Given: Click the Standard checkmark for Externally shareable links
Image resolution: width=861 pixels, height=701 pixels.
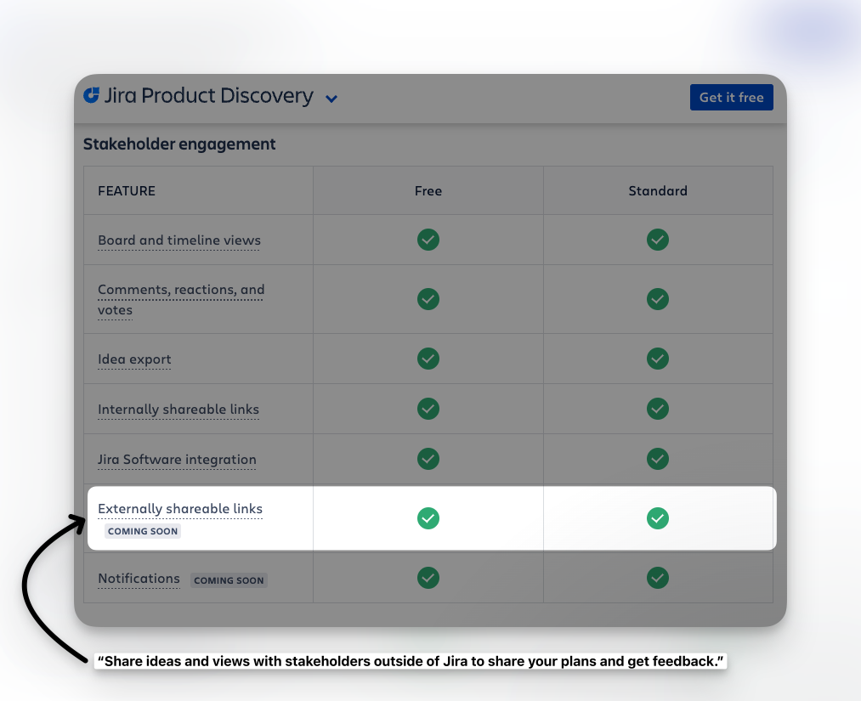Looking at the screenshot, I should pos(657,518).
